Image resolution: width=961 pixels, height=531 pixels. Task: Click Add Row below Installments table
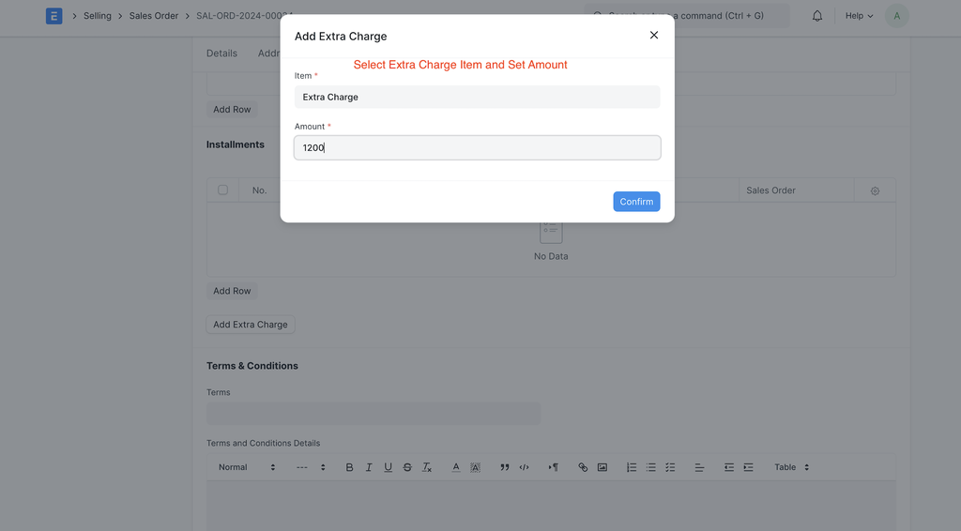(x=232, y=291)
